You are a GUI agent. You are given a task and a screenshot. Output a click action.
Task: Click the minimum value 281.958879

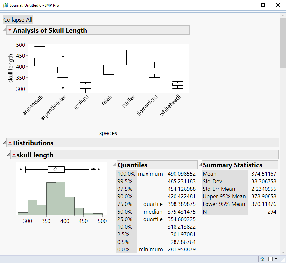click(x=181, y=249)
